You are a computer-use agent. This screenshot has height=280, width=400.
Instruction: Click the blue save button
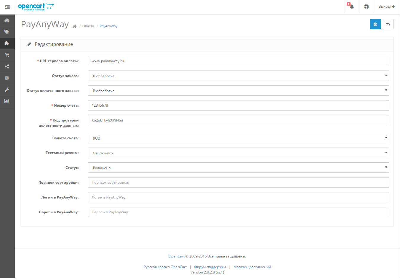click(x=375, y=24)
